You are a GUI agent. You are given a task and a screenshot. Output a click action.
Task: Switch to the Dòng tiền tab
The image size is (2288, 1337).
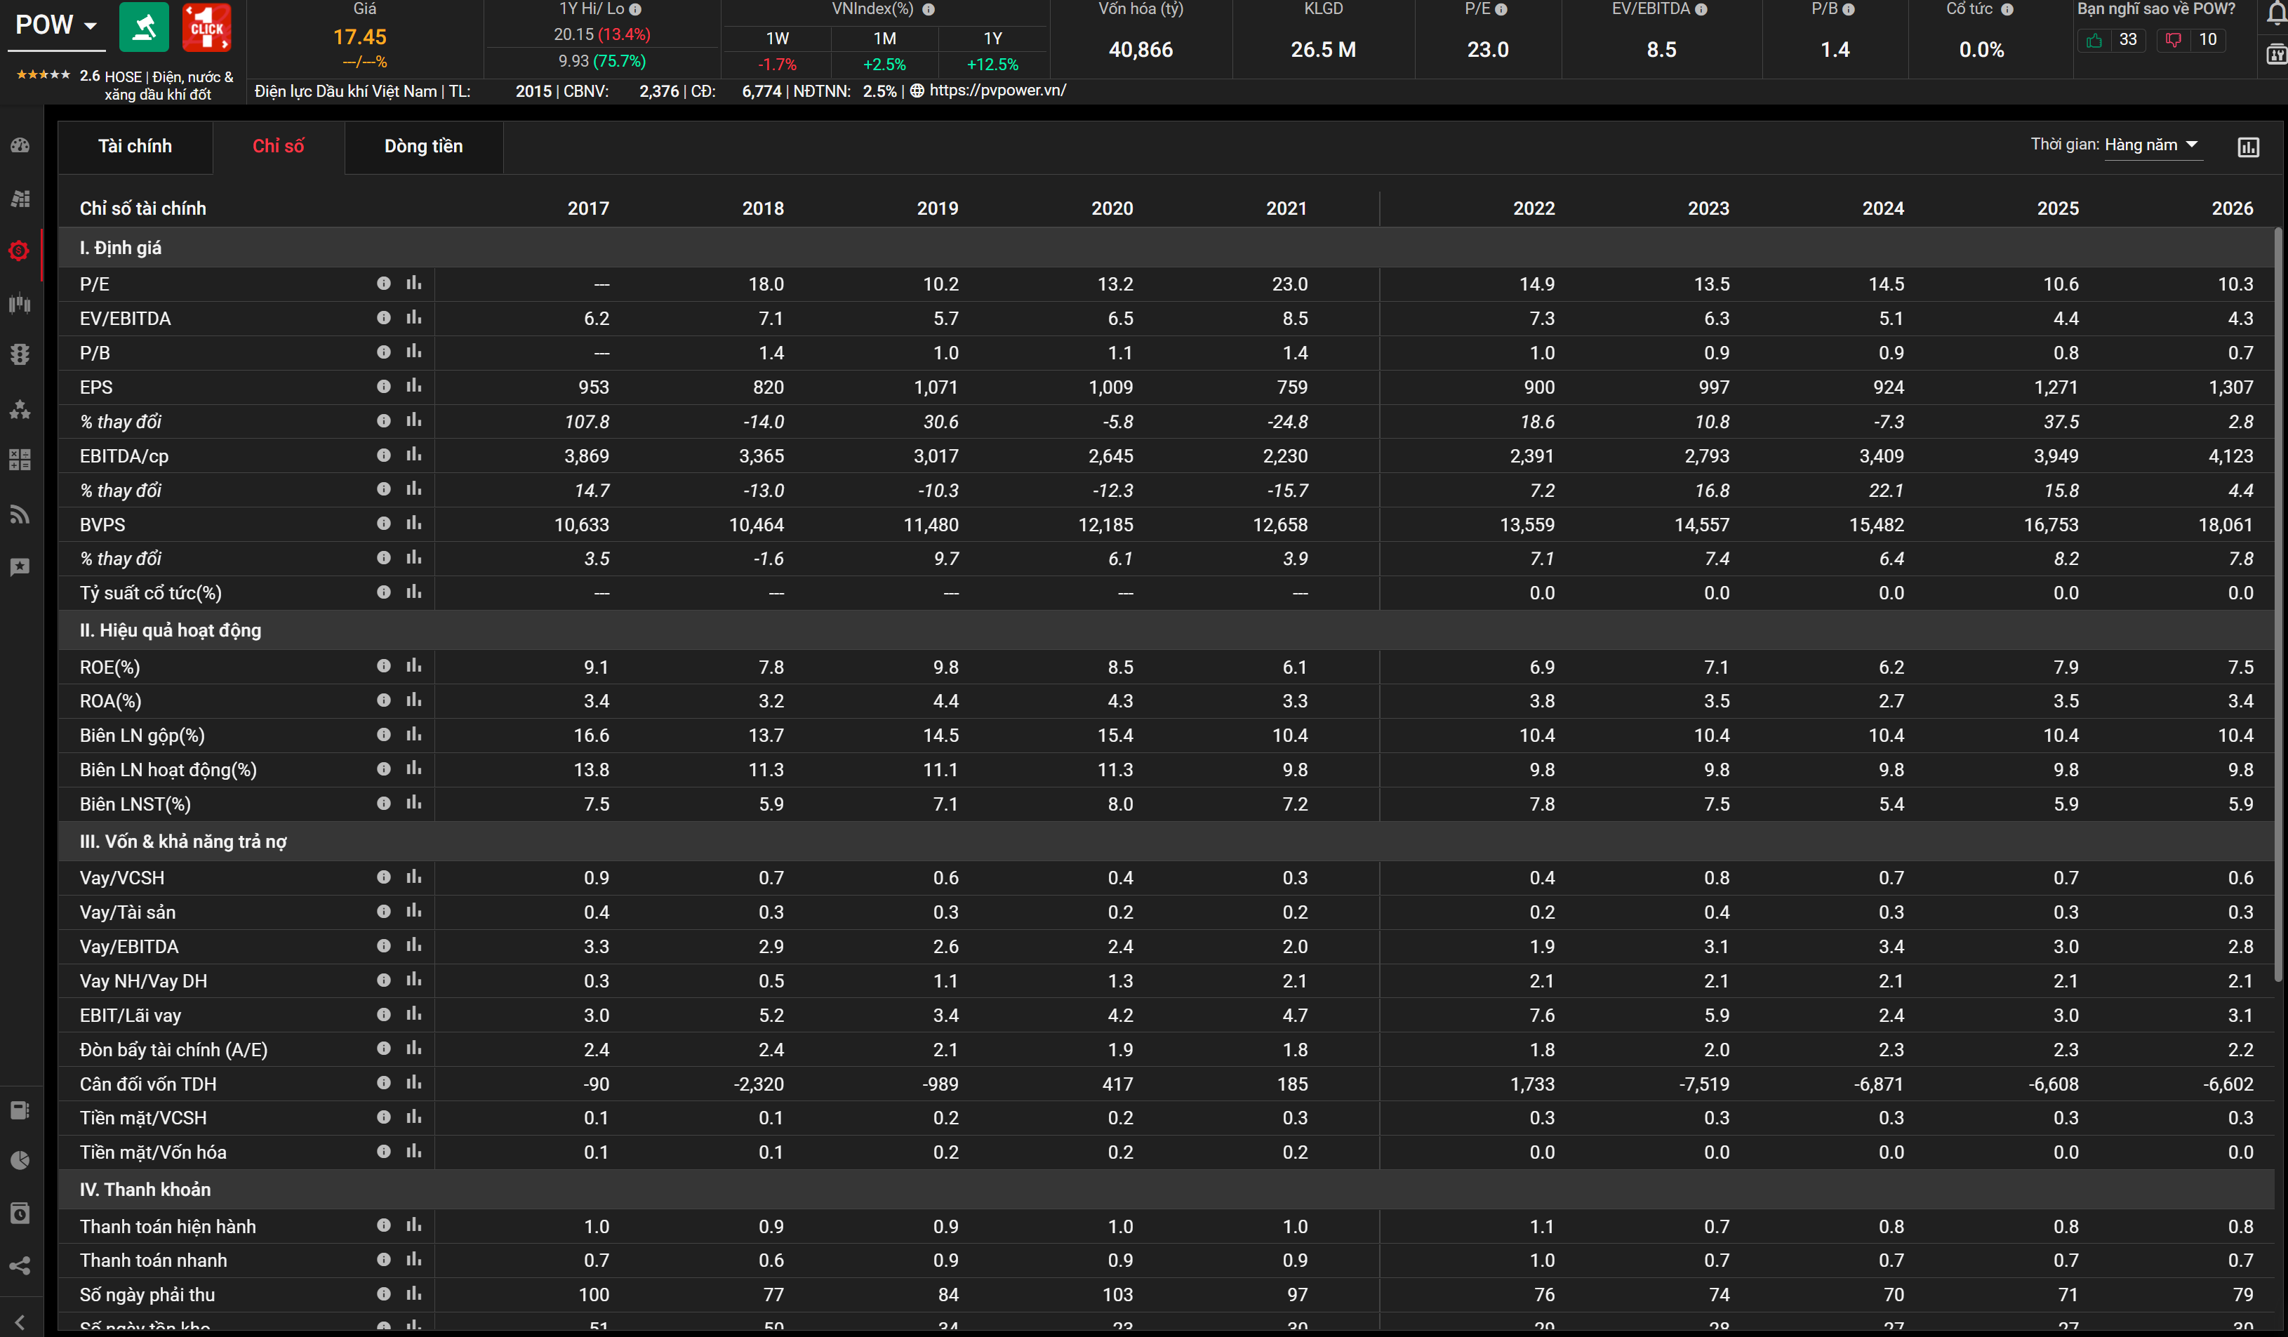point(423,146)
